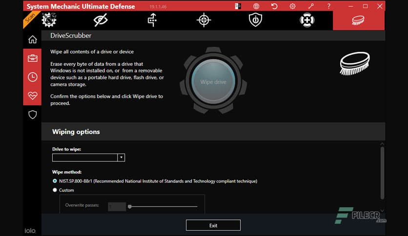Screen dimensions: 408x236
Task: Select the DriveScrubber brush tab
Action: coord(359,20)
